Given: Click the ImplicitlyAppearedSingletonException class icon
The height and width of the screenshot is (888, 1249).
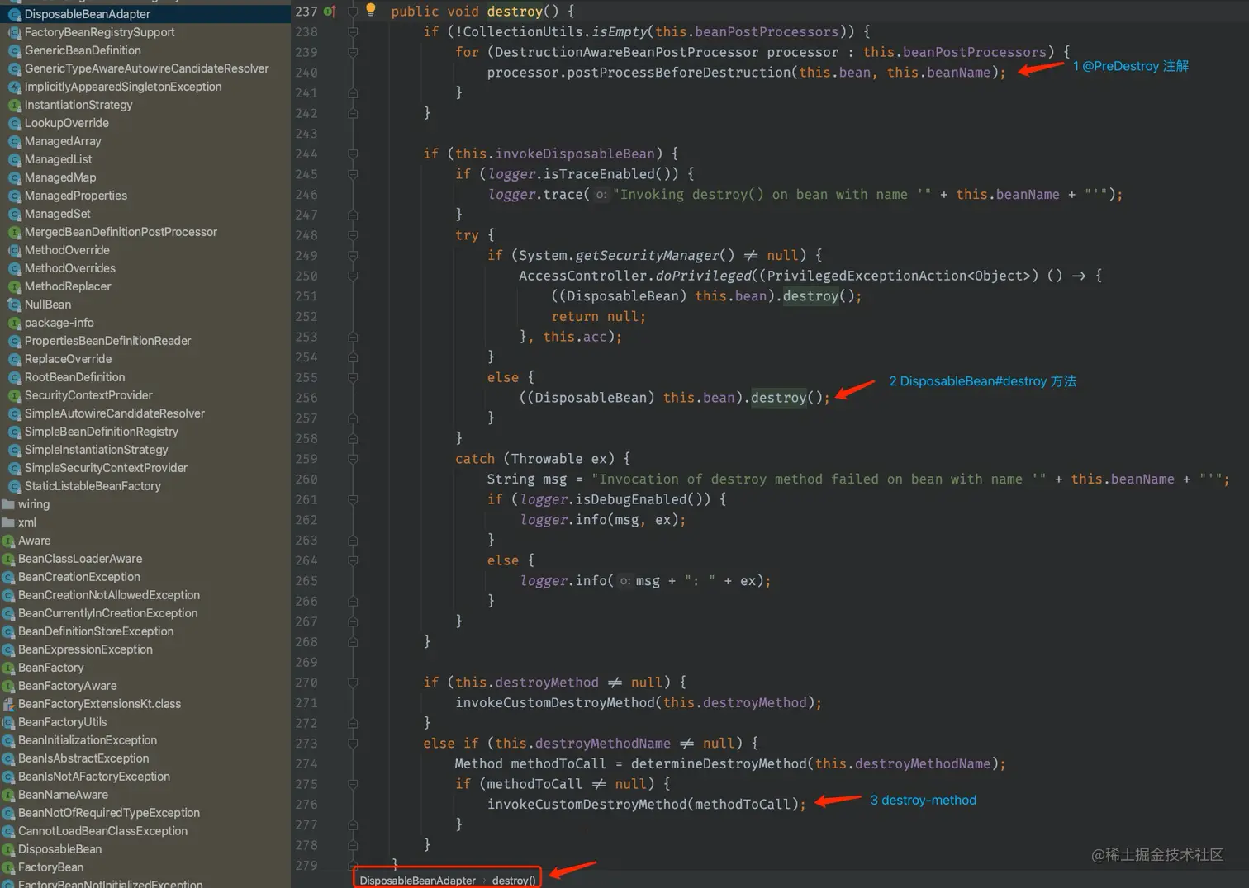Looking at the screenshot, I should pos(14,87).
